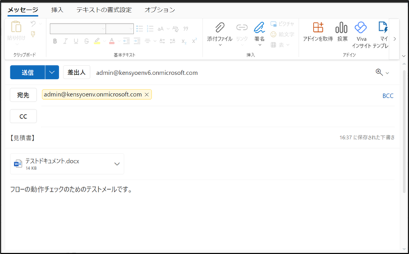Click the Change Case (aA) icon
Viewport: 409px width, 254px height.
click(x=161, y=29)
